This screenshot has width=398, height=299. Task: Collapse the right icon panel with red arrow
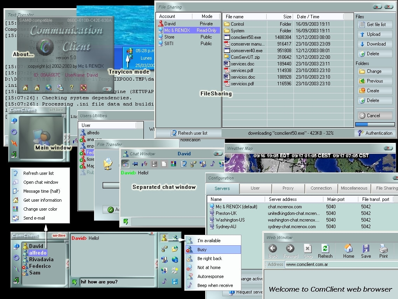click(156, 264)
